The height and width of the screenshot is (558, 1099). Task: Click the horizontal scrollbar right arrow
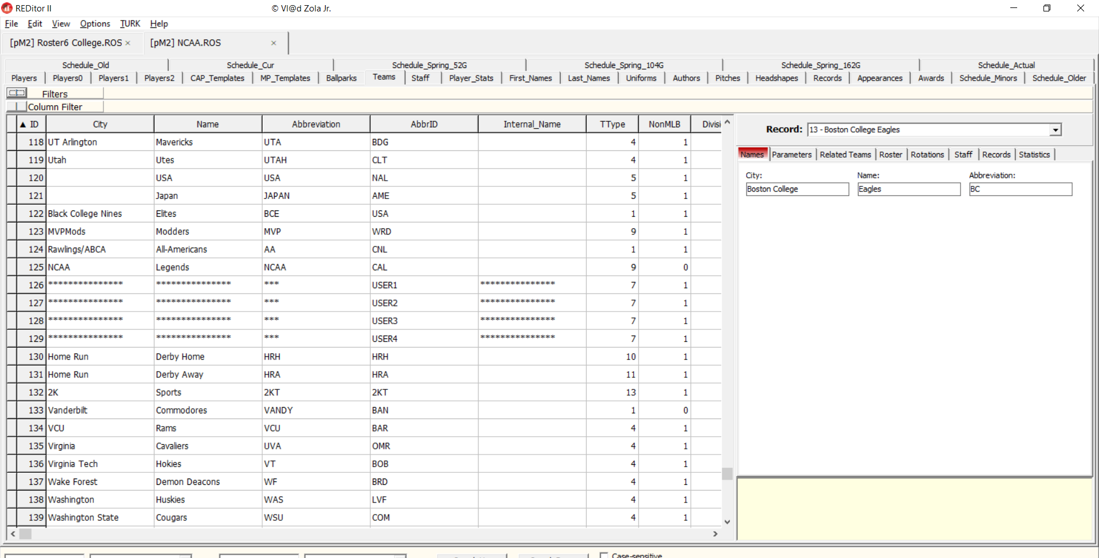(715, 533)
